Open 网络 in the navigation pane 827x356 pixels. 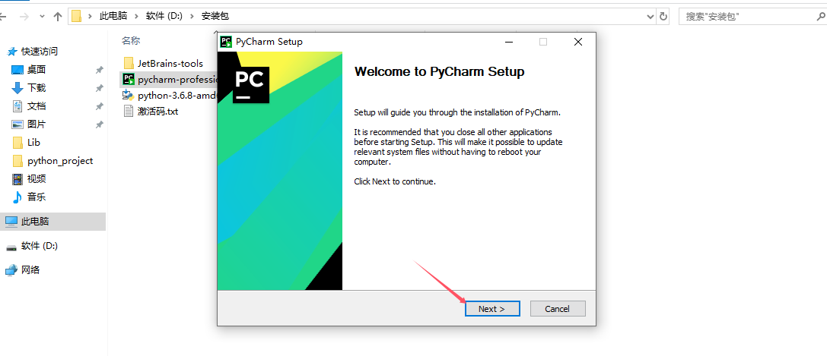click(30, 270)
